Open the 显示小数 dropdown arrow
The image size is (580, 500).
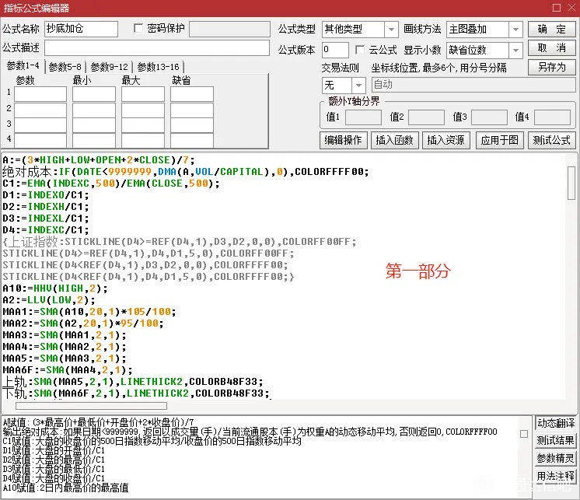[x=515, y=50]
